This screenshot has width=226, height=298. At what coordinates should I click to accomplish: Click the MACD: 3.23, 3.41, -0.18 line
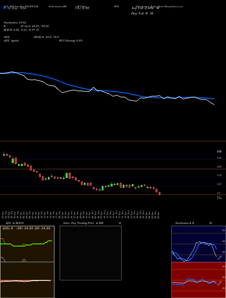[x=21, y=30]
